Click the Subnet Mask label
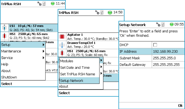185x109 pixels. point(130,58)
